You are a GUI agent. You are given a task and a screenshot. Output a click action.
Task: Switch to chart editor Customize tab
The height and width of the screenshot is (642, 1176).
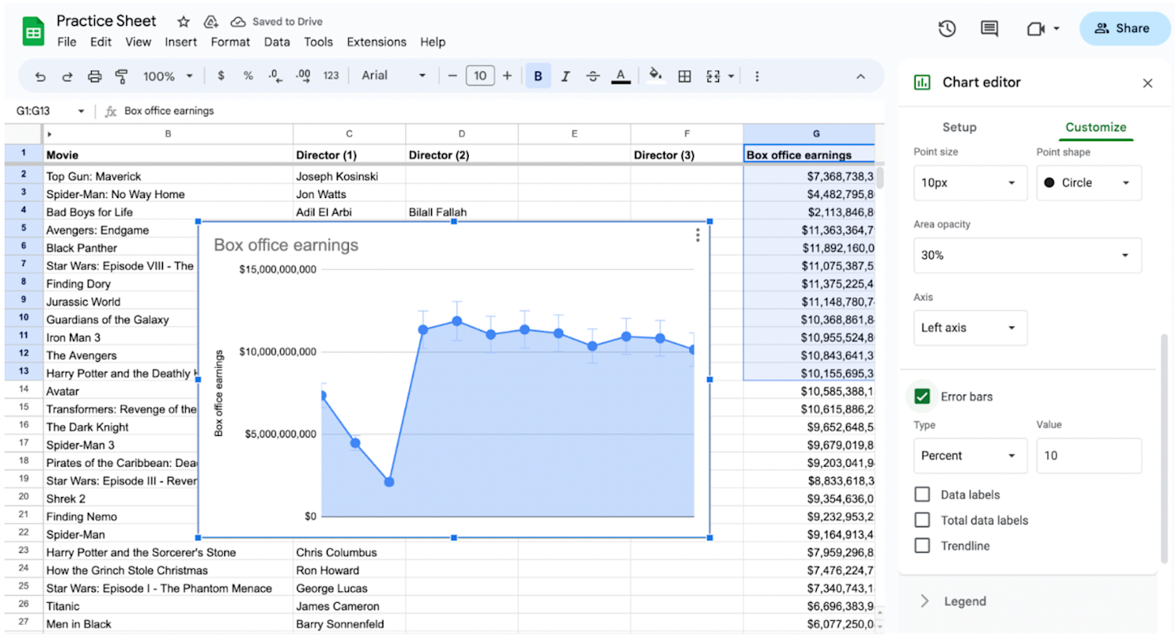1095,127
